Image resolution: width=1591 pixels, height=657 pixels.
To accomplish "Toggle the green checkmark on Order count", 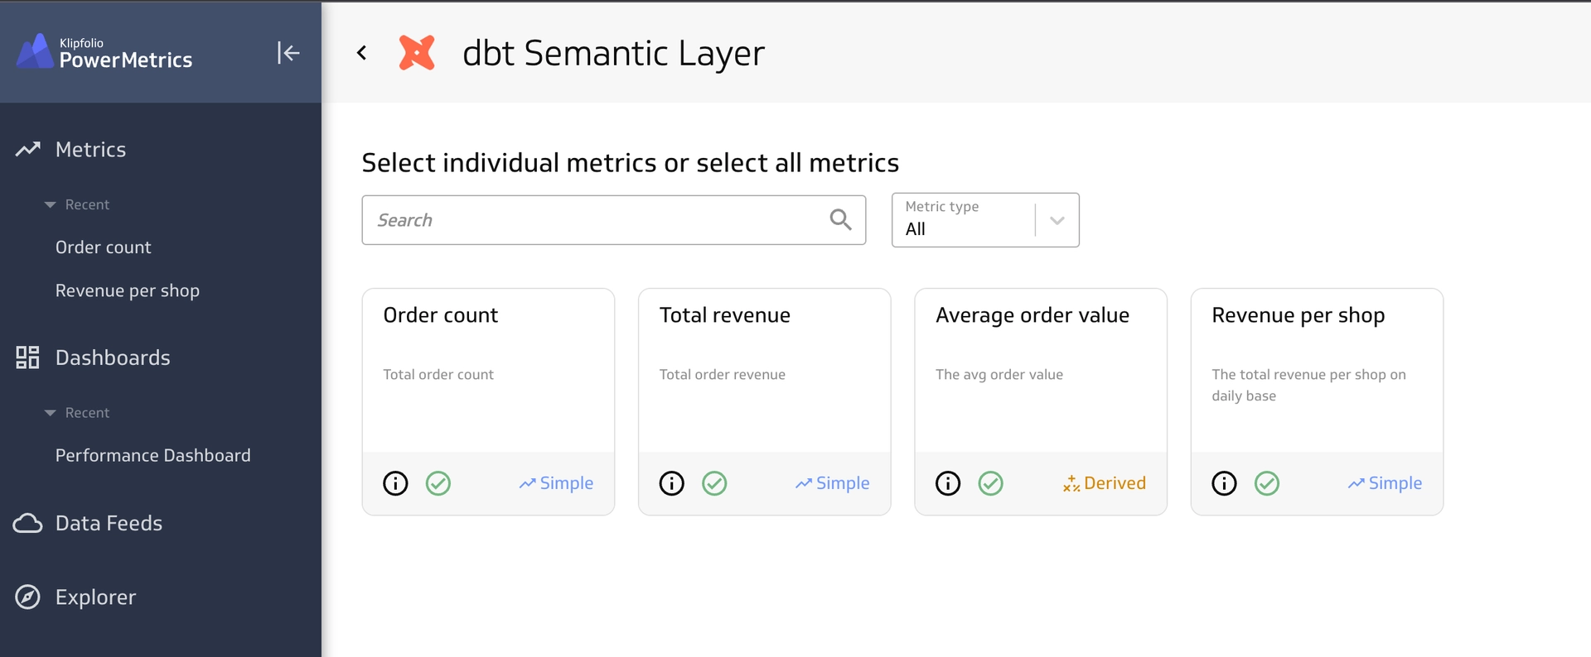I will [x=438, y=483].
